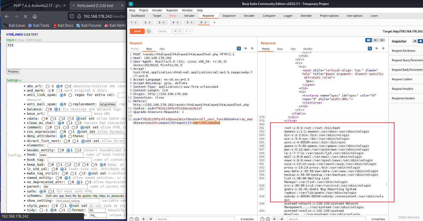Image resolution: width=423 pixels, height=221 pixels.
Task: Select tidy format radio option
Action: [x=69, y=210]
